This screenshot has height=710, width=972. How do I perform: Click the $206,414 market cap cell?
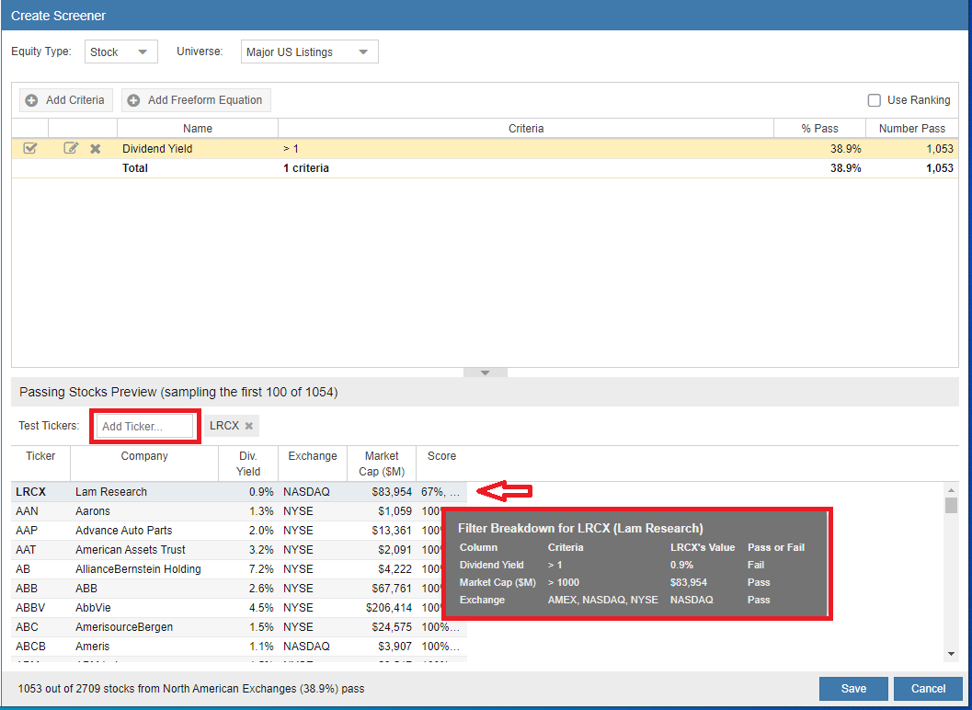382,607
